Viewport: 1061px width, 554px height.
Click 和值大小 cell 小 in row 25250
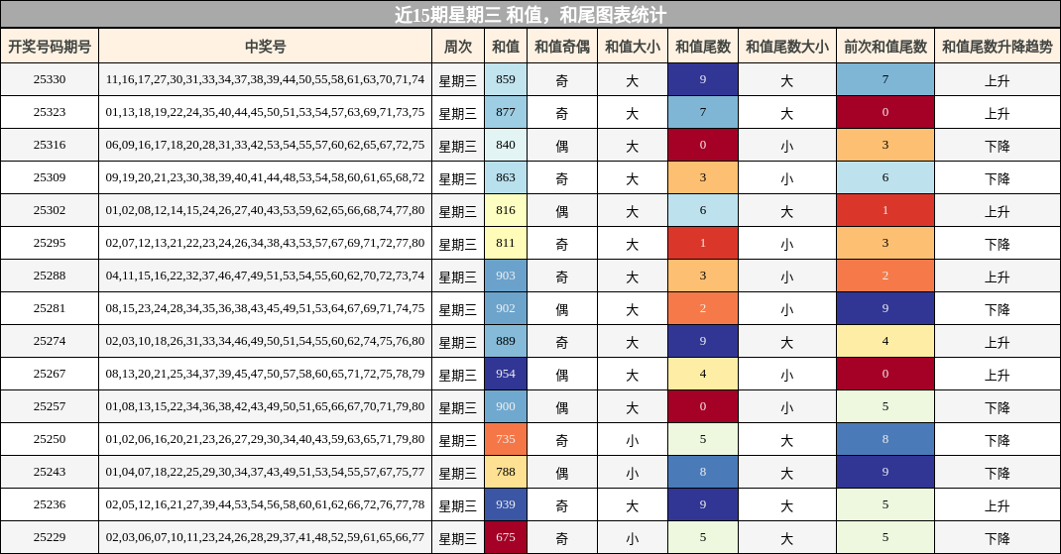pyautogui.click(x=632, y=439)
